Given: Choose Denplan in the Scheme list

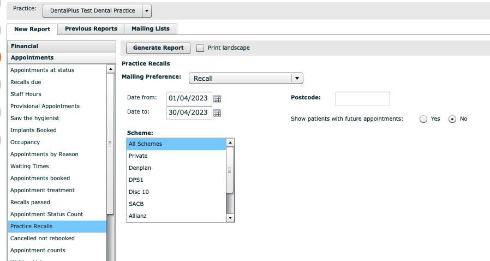Looking at the screenshot, I should tap(139, 168).
